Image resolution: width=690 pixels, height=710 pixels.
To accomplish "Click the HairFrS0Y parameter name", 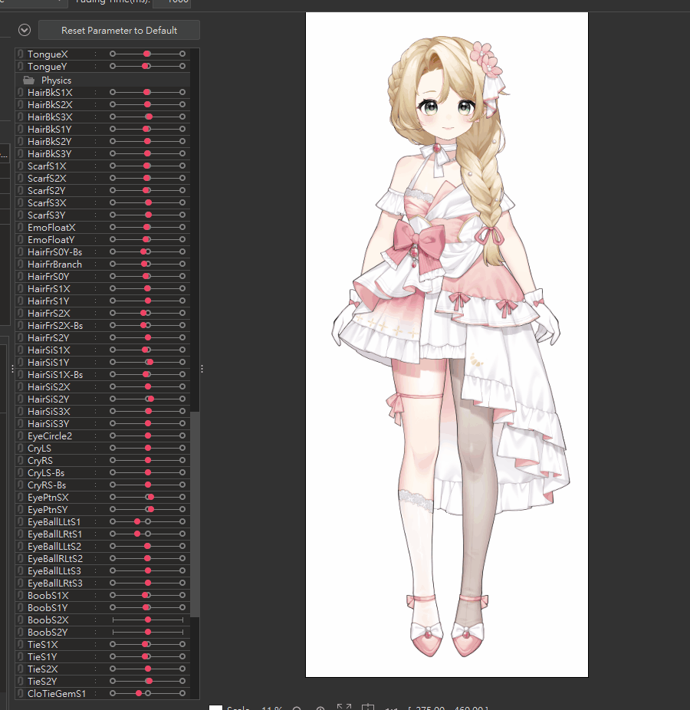I will (48, 276).
